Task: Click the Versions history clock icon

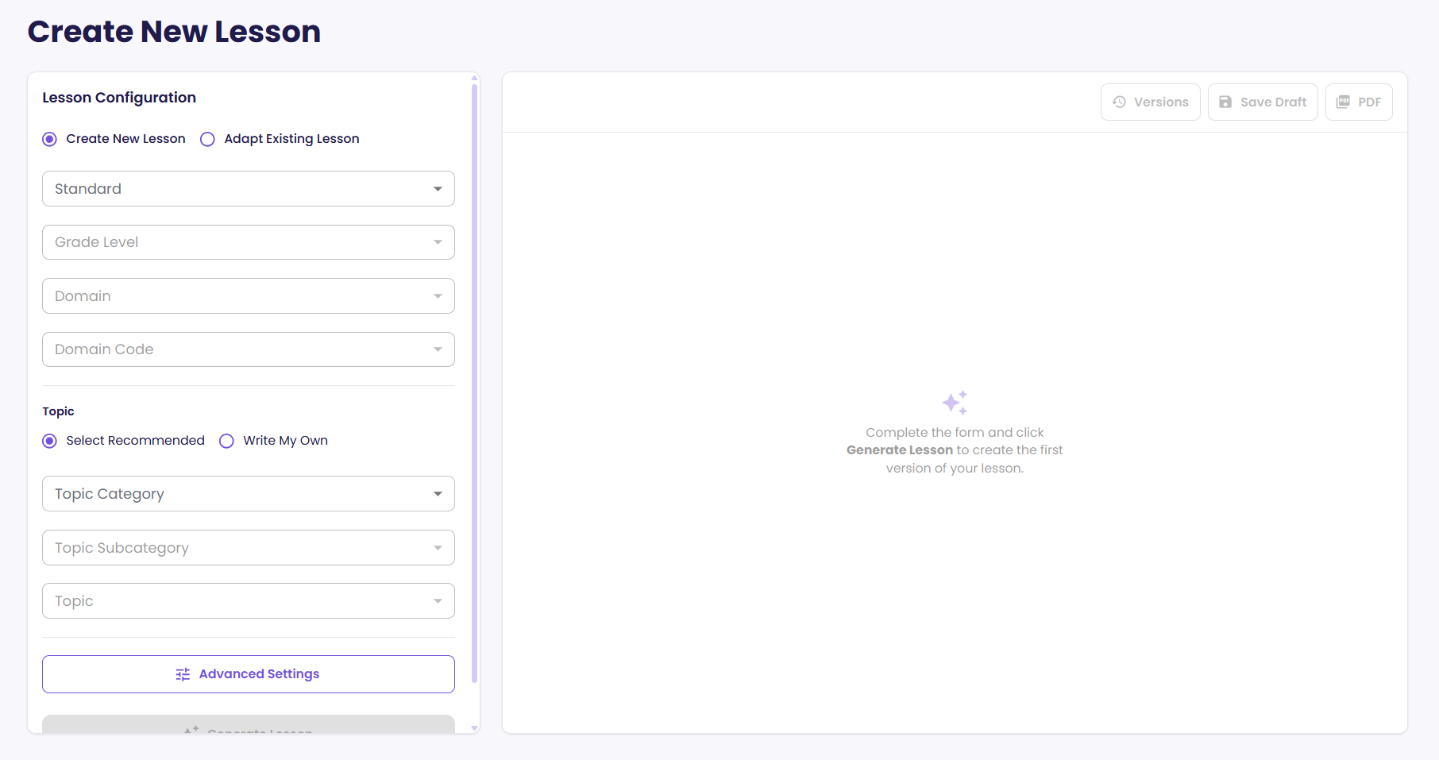Action: (1119, 102)
